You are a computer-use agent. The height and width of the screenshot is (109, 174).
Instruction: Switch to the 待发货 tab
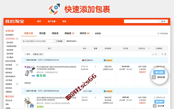click(55, 33)
